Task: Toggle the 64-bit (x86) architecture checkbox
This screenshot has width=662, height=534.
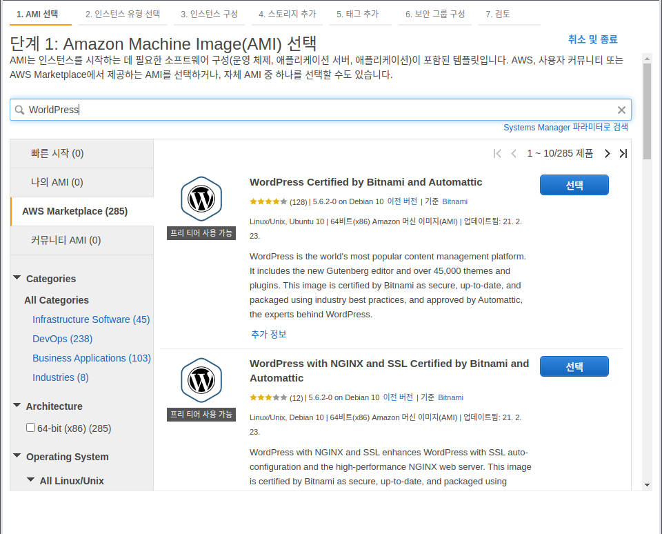Action: pos(30,428)
